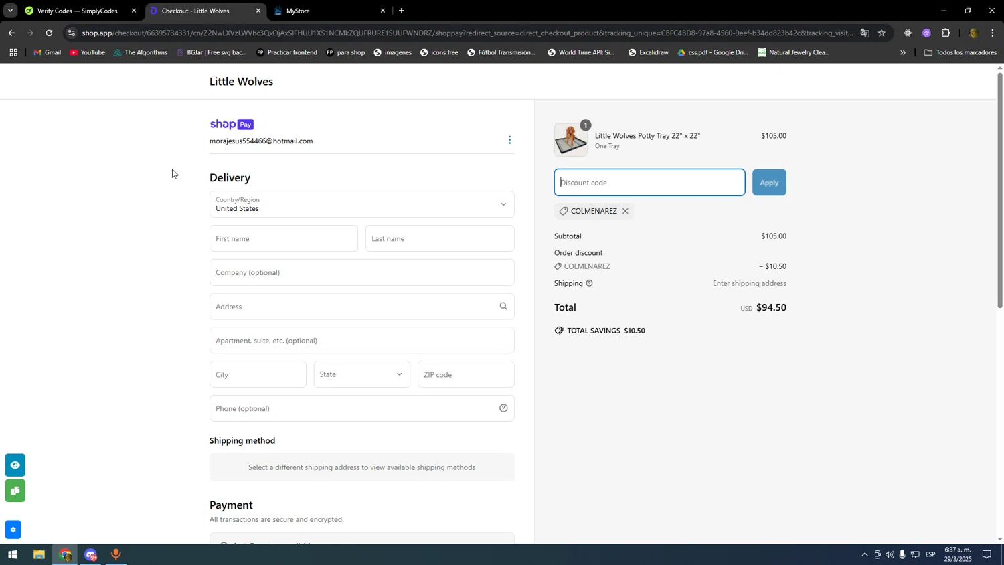The width and height of the screenshot is (1004, 565).
Task: Open the ESP language indicator
Action: click(930, 555)
